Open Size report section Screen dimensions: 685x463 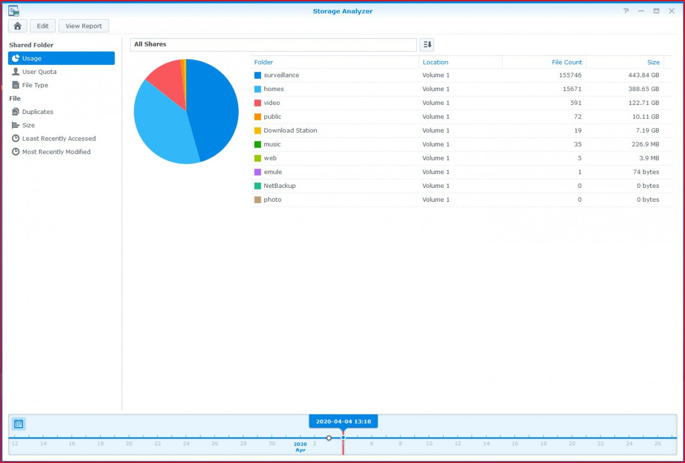(x=62, y=125)
